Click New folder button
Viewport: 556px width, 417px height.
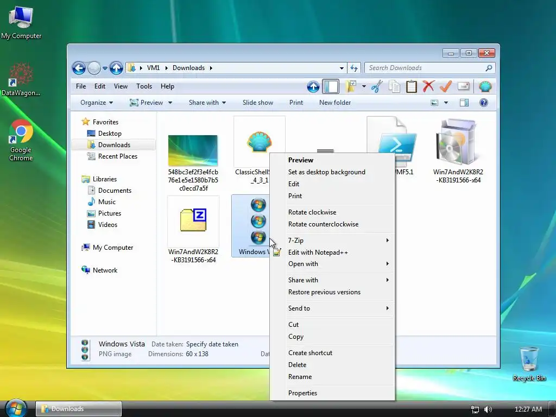click(x=334, y=103)
